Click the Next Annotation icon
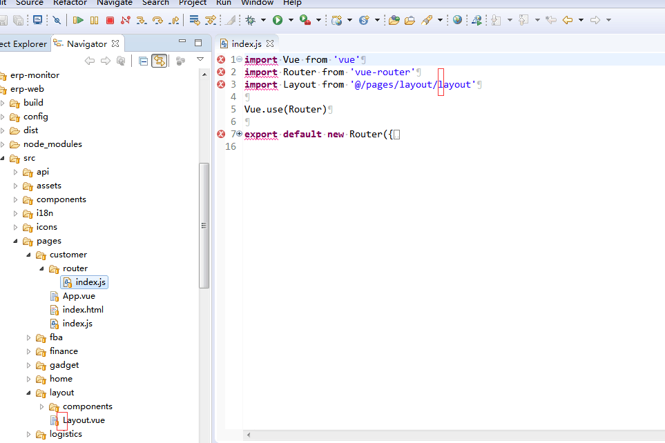 [x=496, y=20]
